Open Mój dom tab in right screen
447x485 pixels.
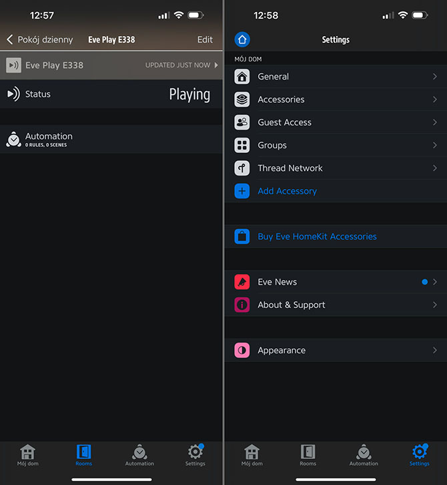point(252,455)
